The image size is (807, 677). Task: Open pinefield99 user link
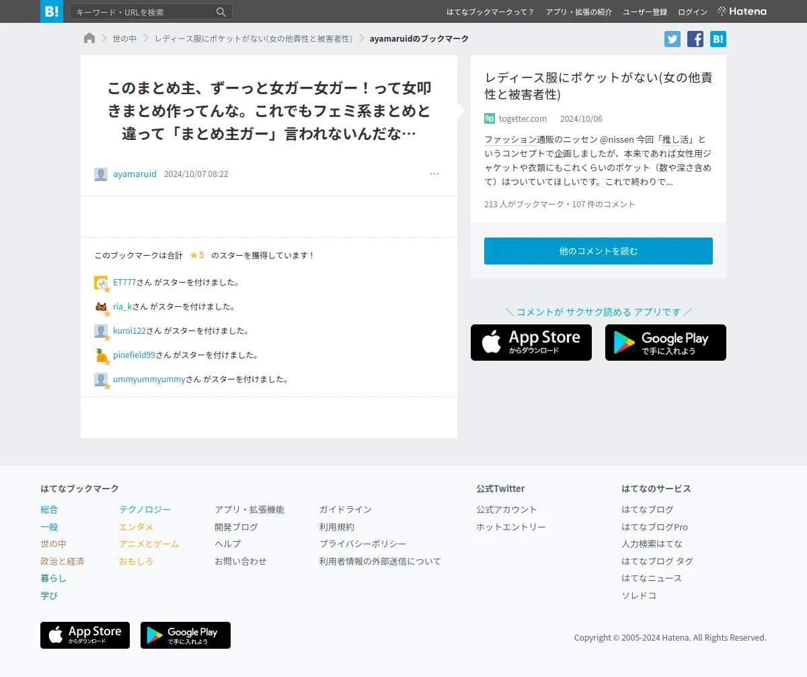(x=134, y=355)
